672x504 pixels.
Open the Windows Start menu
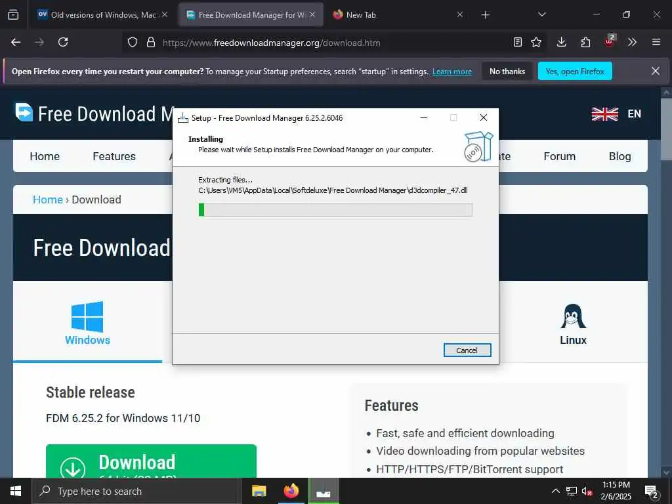coord(16,491)
